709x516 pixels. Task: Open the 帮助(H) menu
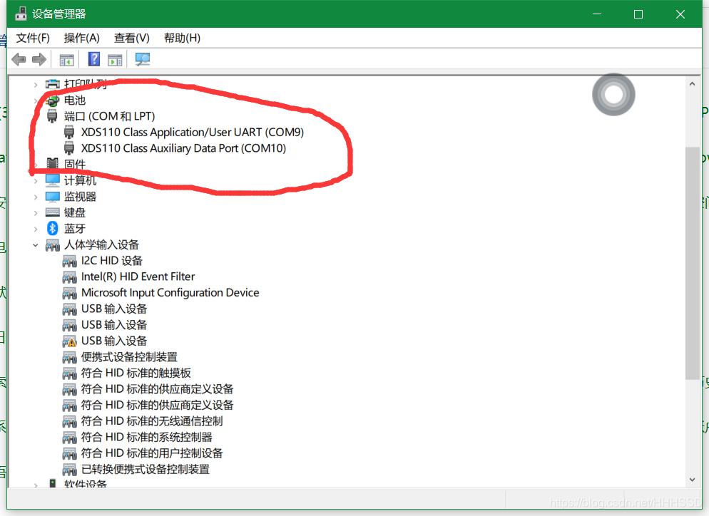coord(182,38)
